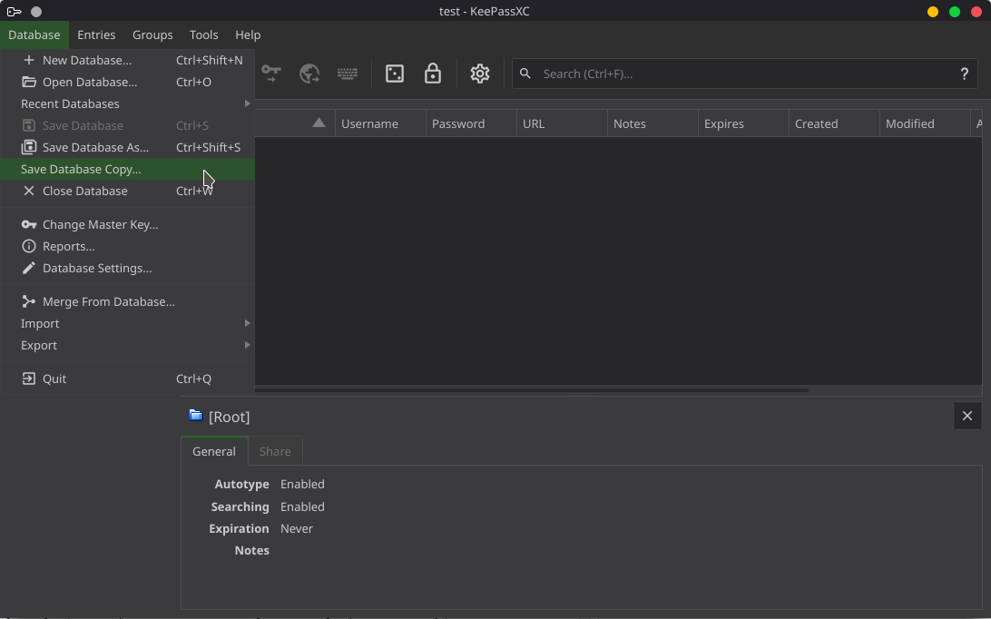Viewport: 991px width, 619px height.
Task: Expand the Import submenu arrow
Action: (x=247, y=323)
